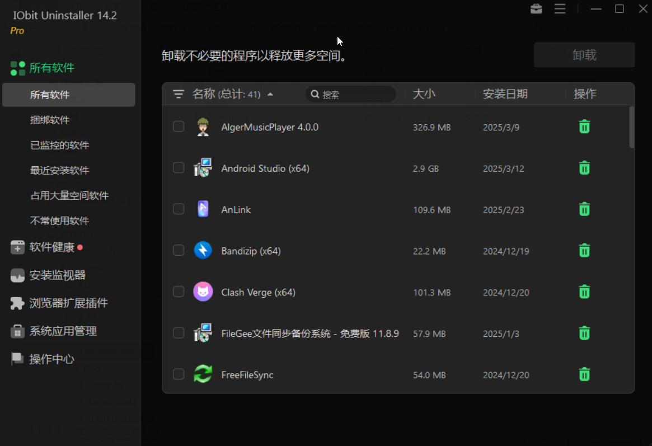Viewport: 652px width, 446px height.
Task: Click the green 所有软件 grid icon
Action: pyautogui.click(x=18, y=68)
